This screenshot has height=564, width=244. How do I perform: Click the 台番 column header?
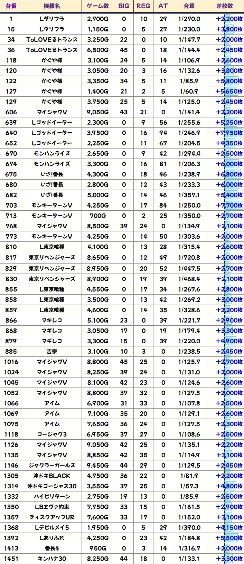click(x=11, y=6)
